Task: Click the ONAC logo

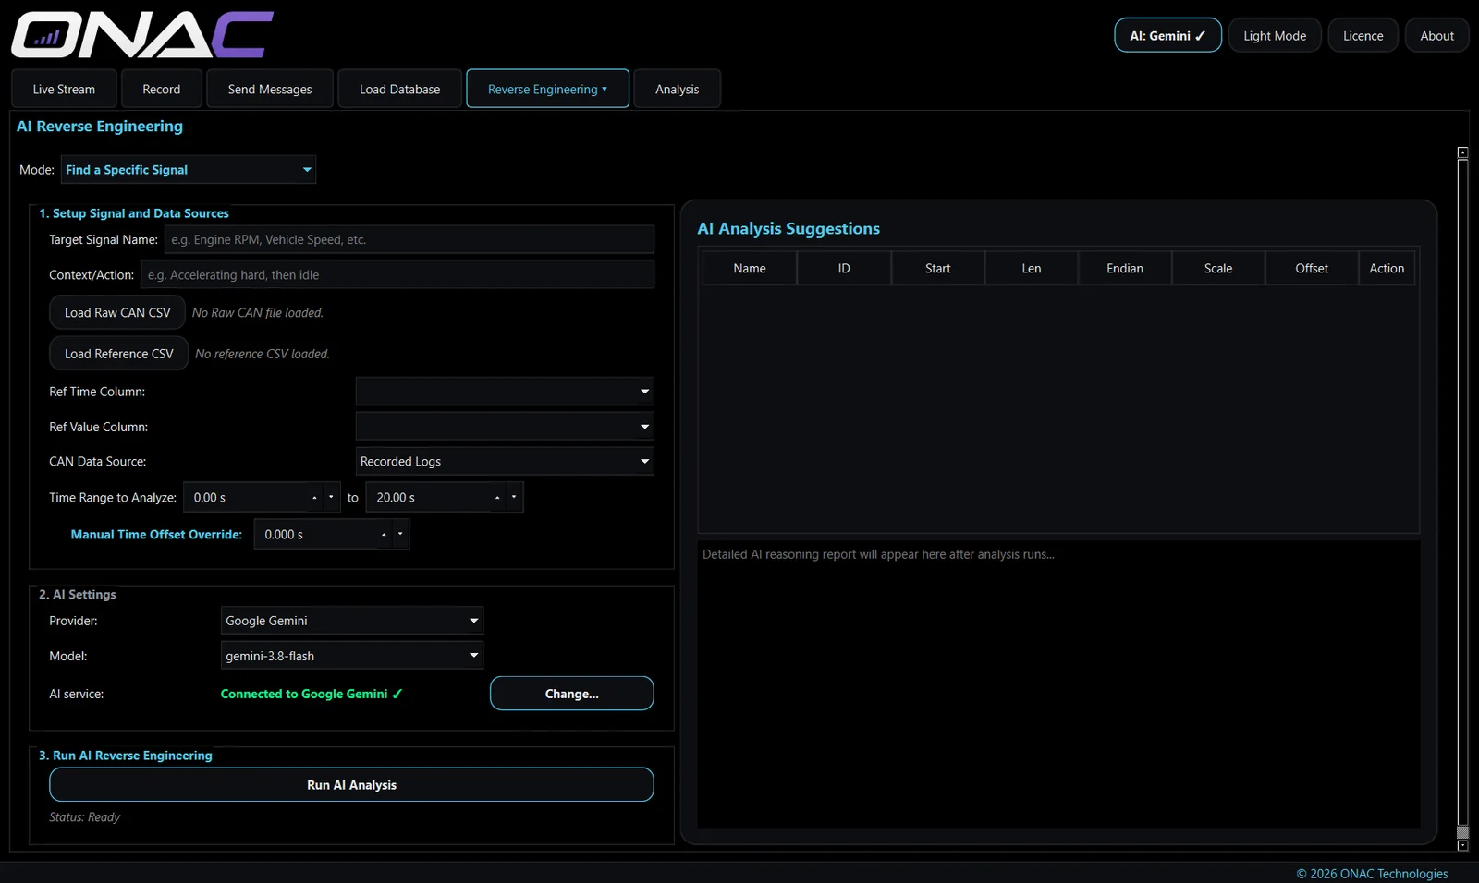Action: 142,35
